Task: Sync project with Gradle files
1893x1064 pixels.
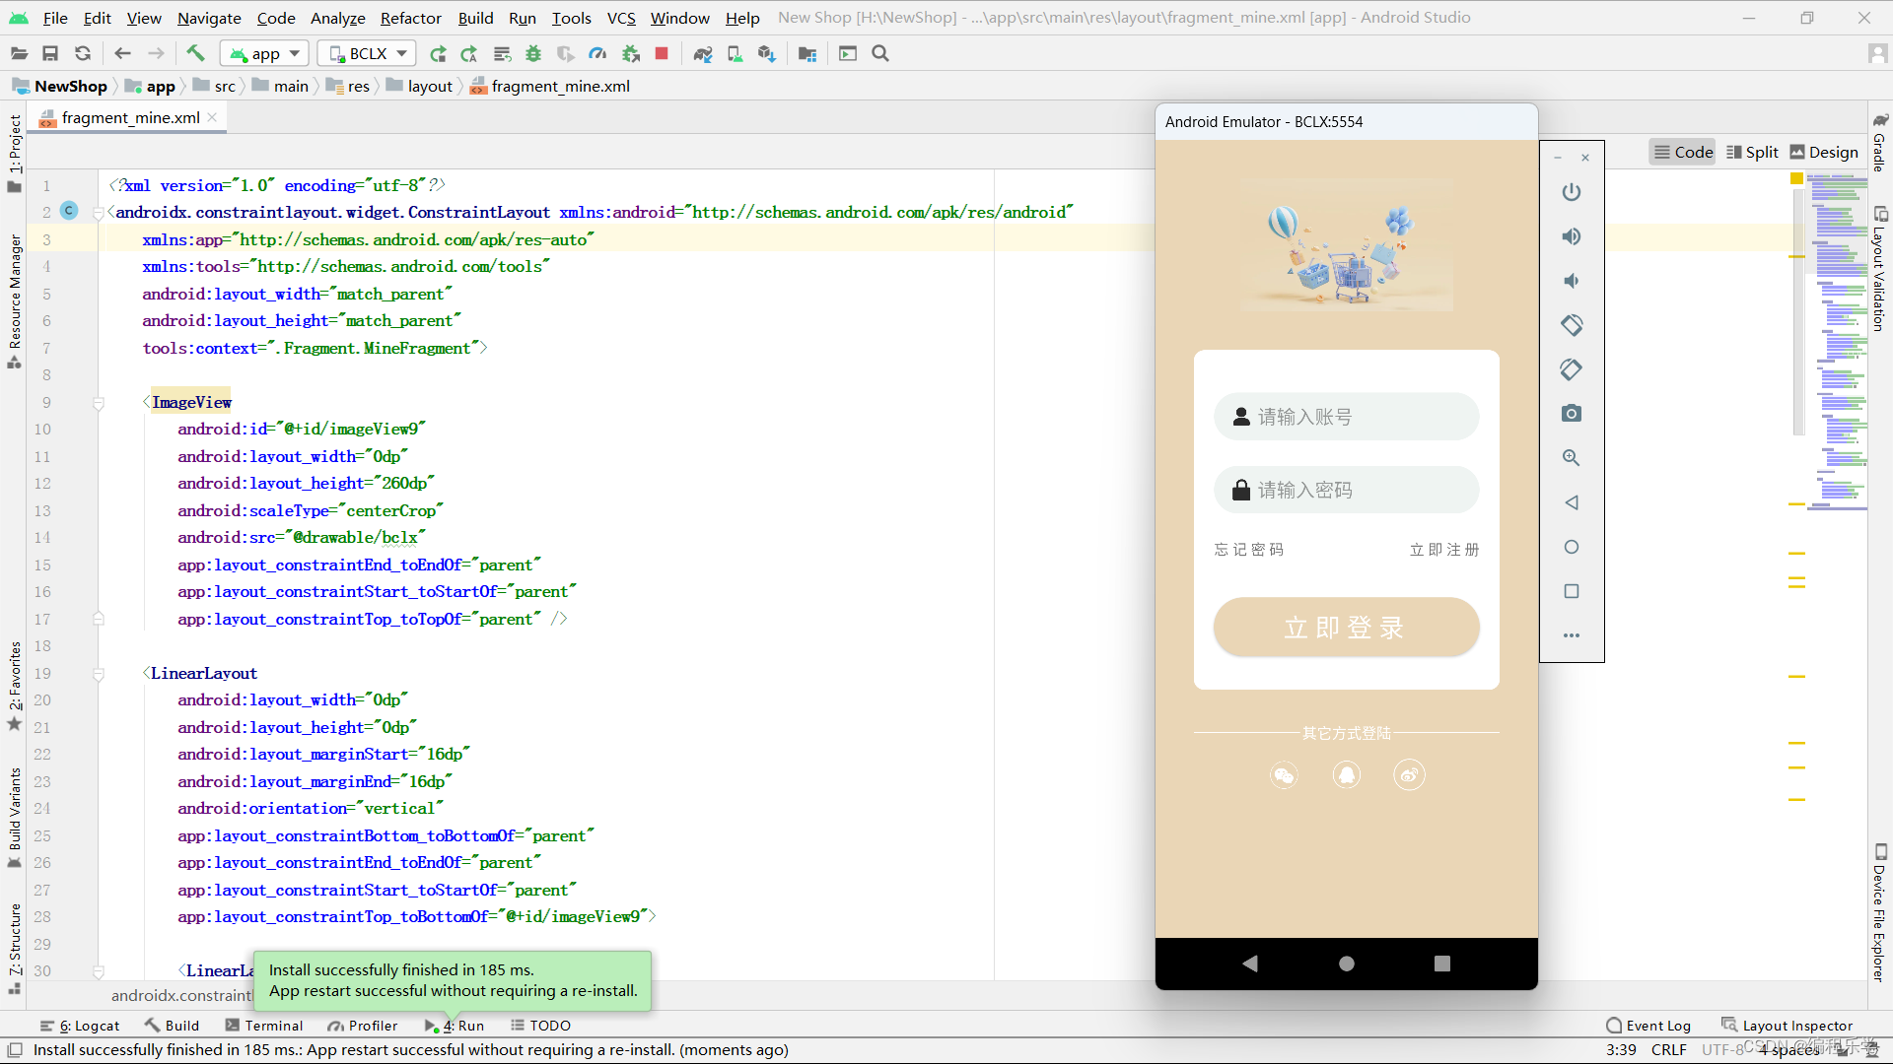Action: coord(702,54)
